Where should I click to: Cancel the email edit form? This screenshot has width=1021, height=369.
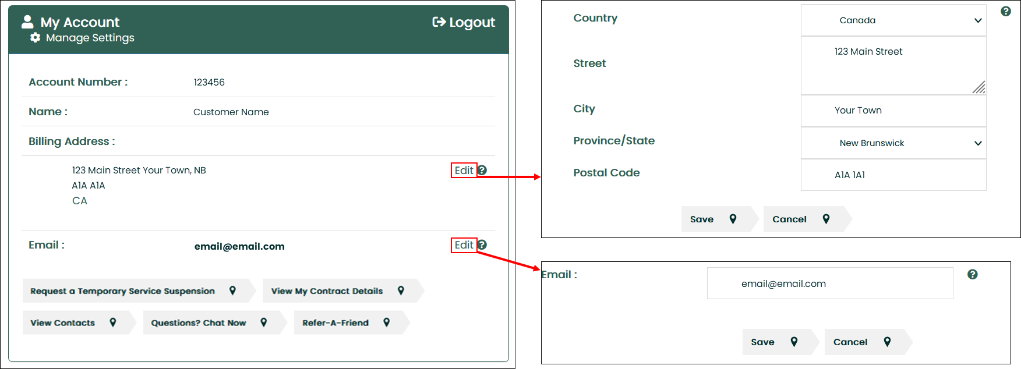coord(861,342)
